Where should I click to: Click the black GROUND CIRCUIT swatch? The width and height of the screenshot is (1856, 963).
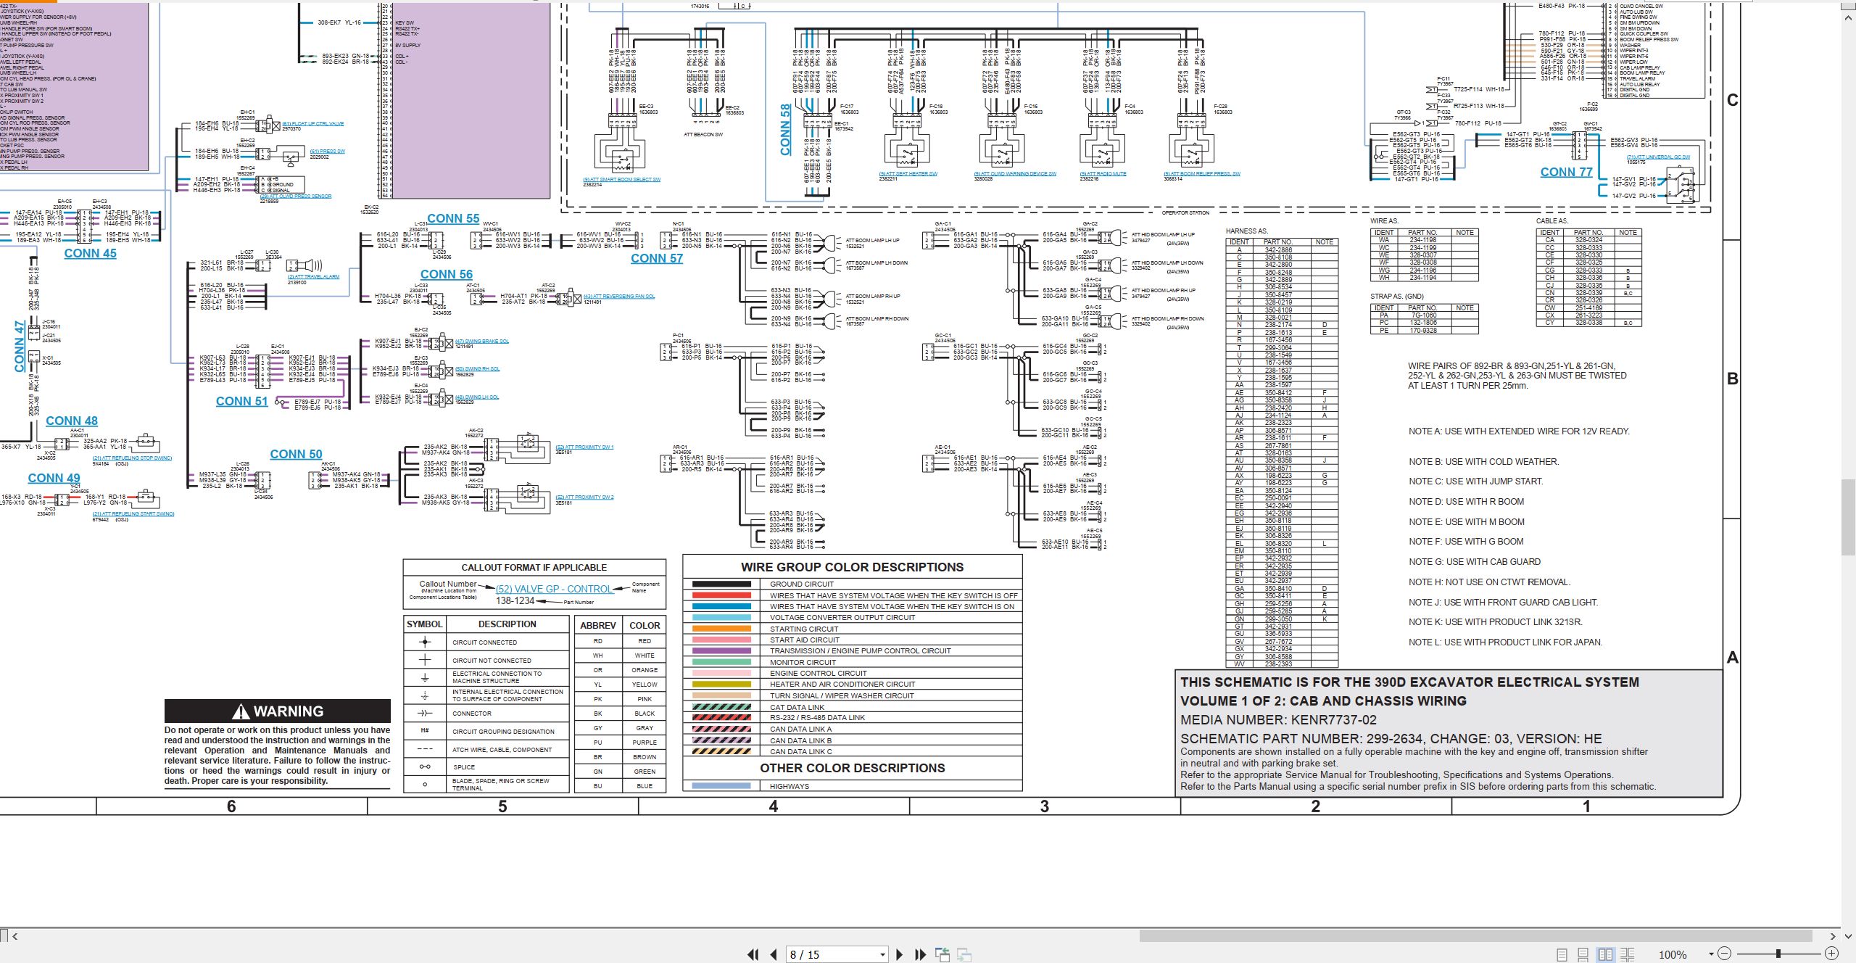[721, 584]
